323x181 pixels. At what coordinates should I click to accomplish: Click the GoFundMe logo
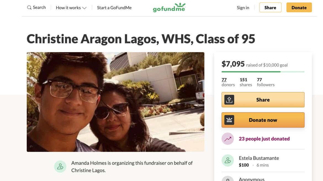tap(169, 8)
